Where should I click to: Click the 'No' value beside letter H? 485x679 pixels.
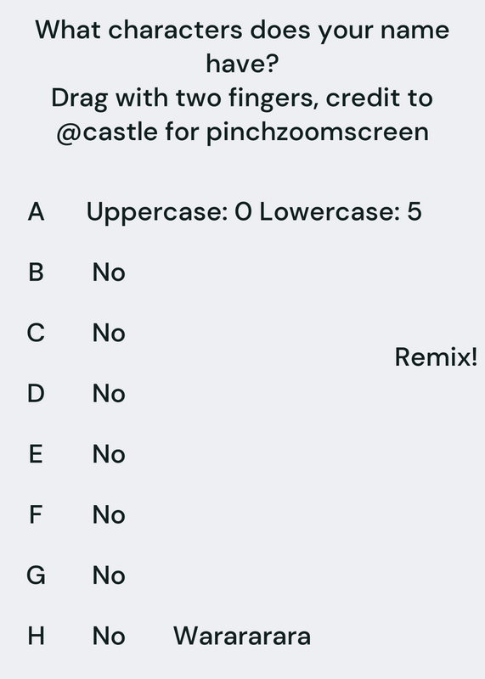109,636
